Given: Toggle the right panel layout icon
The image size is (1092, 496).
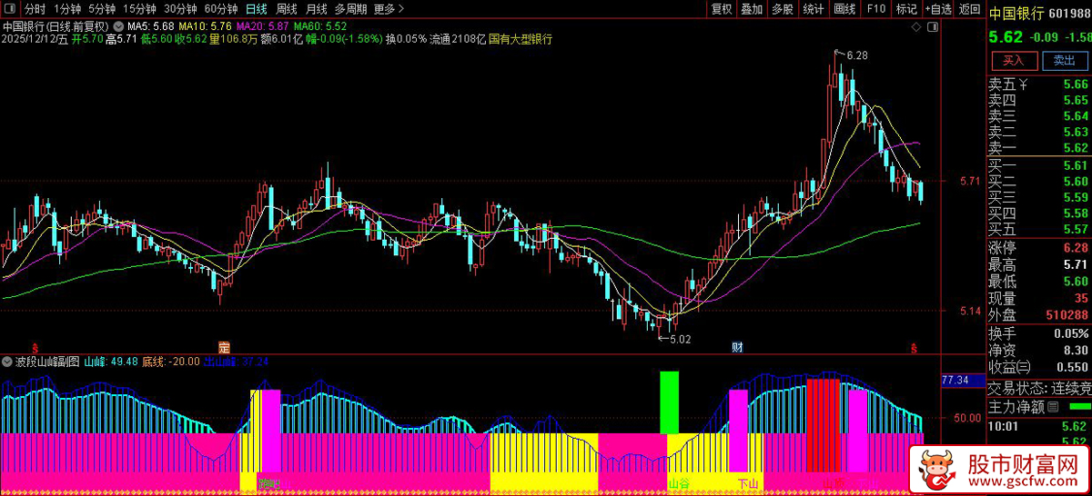Looking at the screenshot, I should click(x=934, y=28).
